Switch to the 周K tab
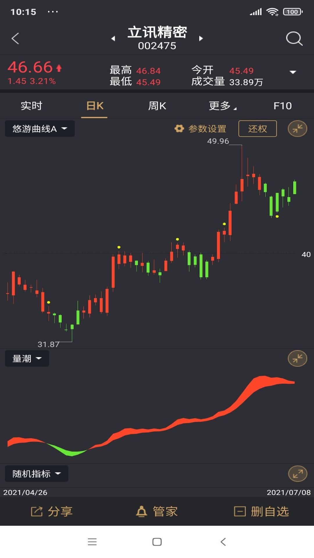 click(157, 106)
